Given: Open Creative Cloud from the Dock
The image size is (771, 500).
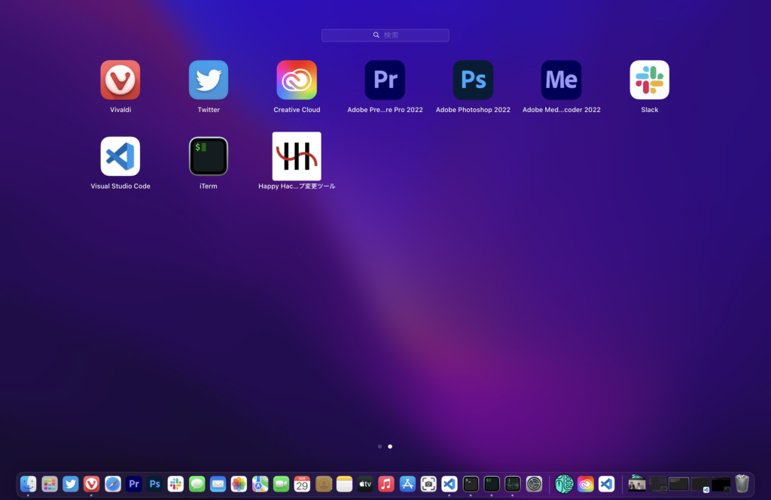Looking at the screenshot, I should pyautogui.click(x=586, y=484).
